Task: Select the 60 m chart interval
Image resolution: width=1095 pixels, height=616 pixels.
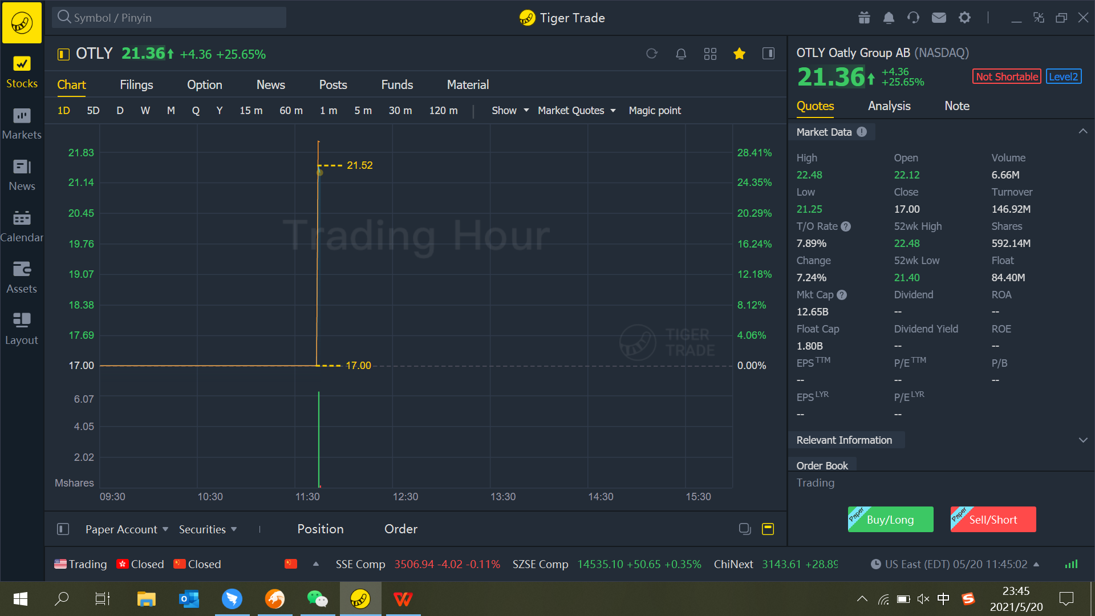Action: click(x=291, y=111)
